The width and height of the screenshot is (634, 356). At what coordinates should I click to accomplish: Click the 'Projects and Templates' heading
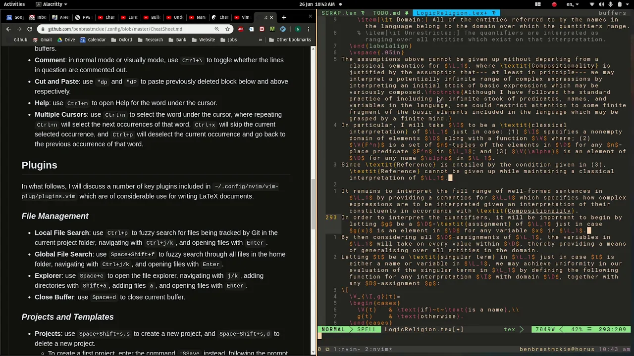point(67,317)
